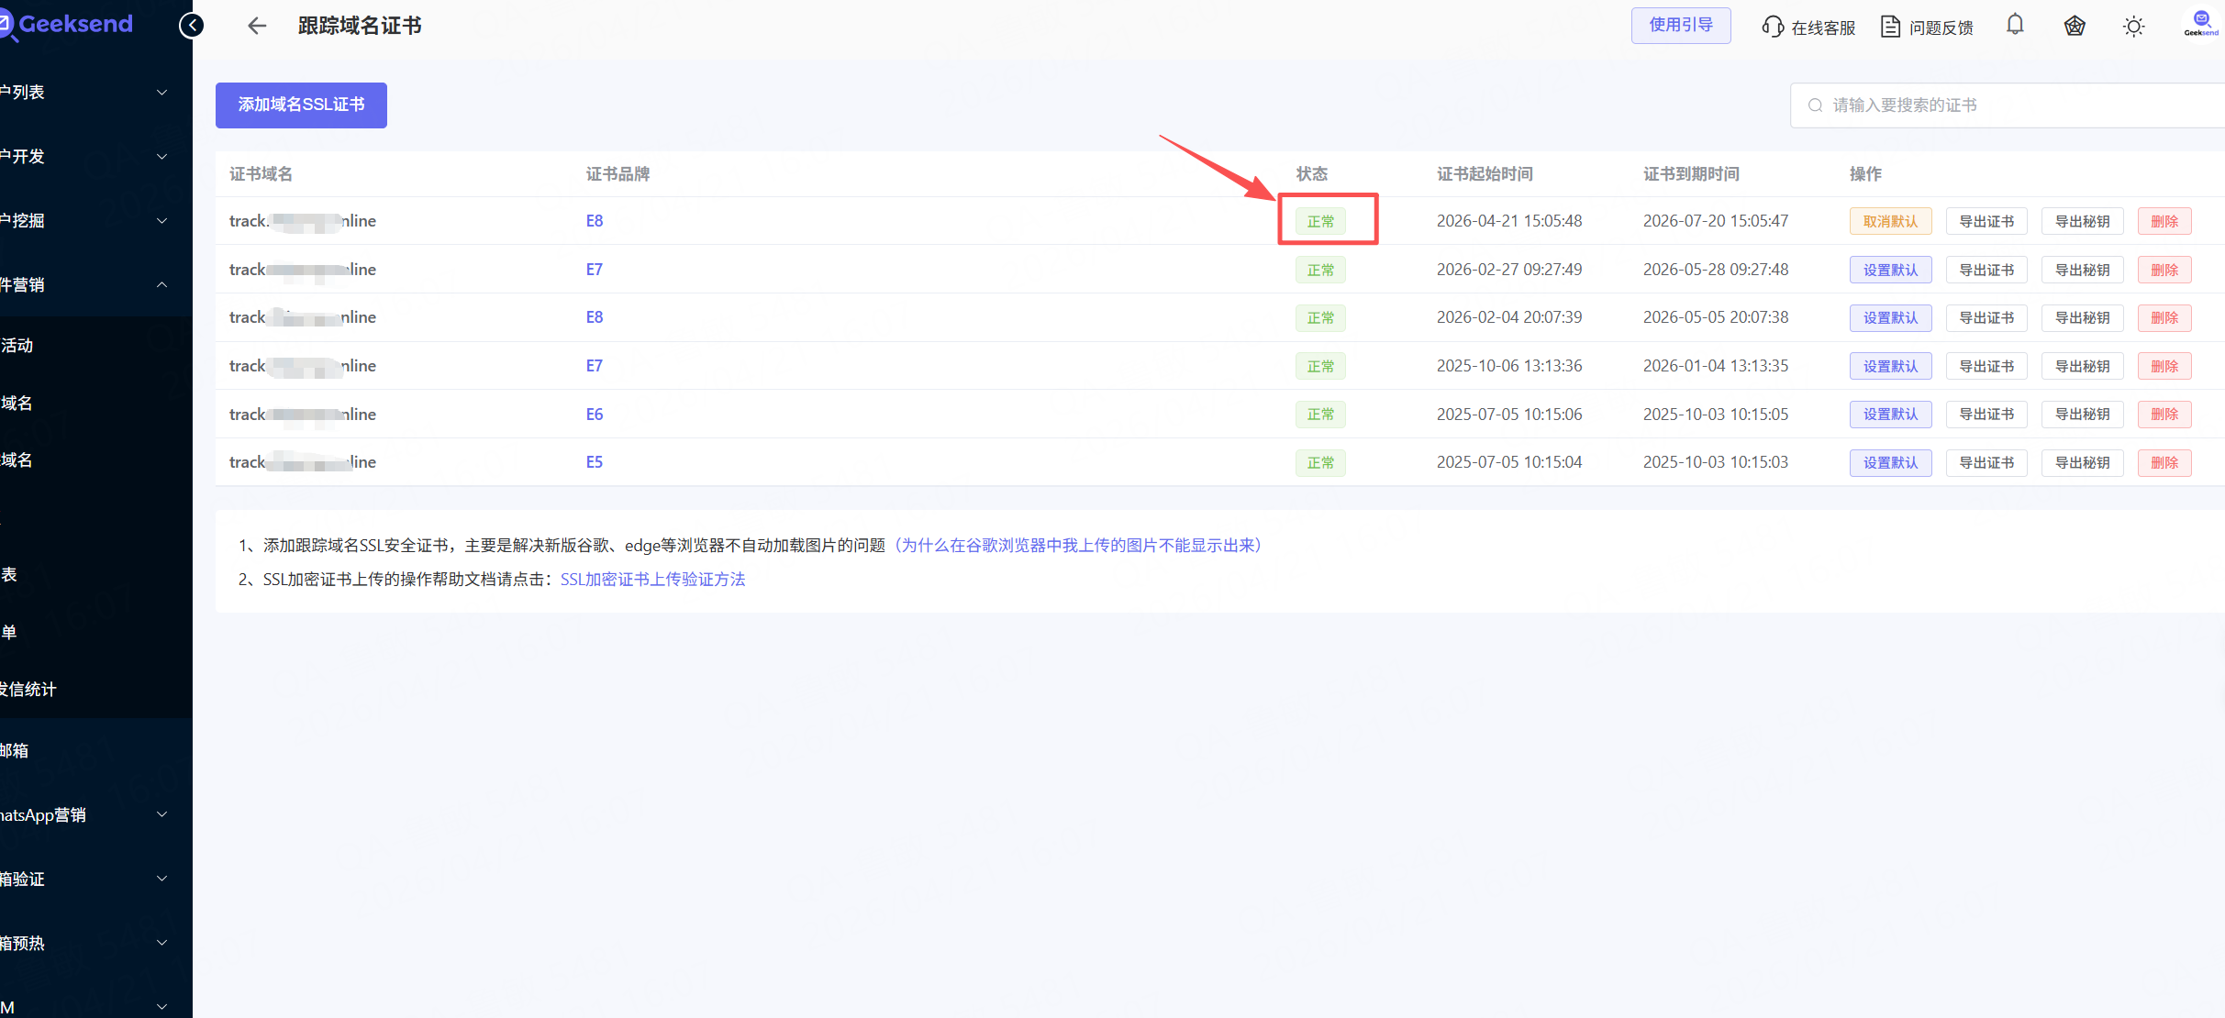Click the back arrow beside the page title
The width and height of the screenshot is (2225, 1018).
pyautogui.click(x=257, y=26)
